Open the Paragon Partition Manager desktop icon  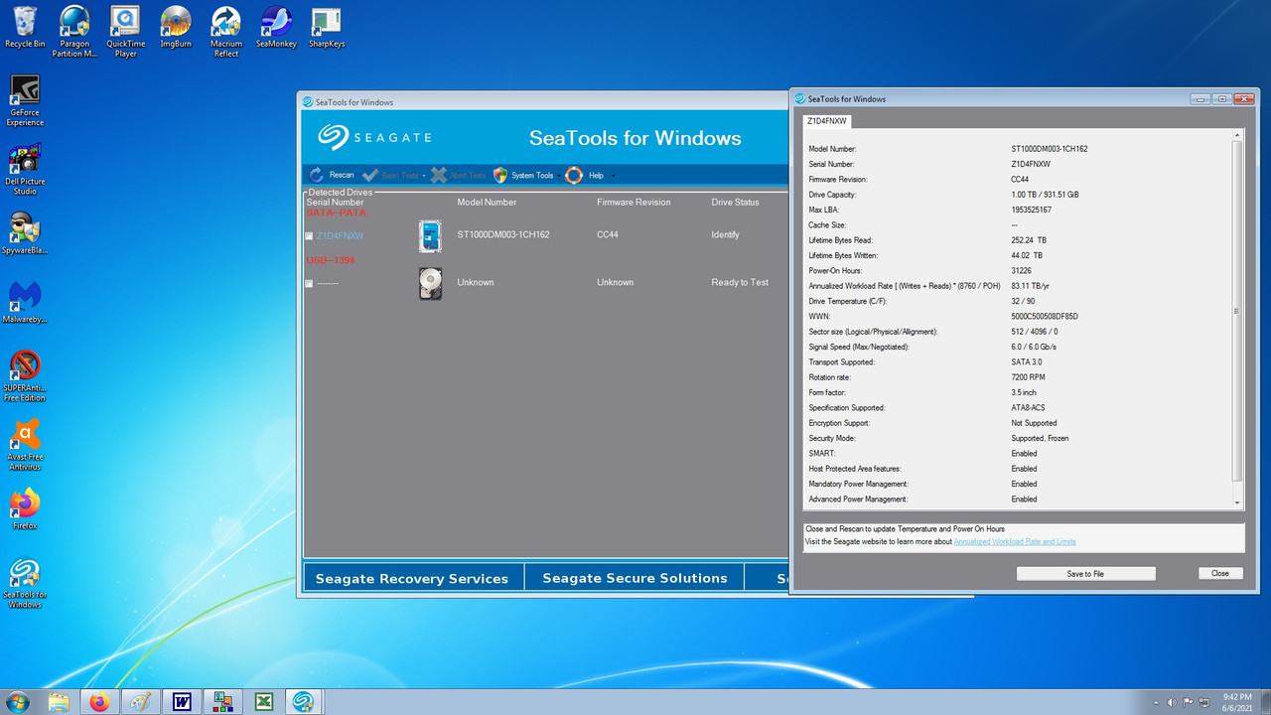pos(74,32)
